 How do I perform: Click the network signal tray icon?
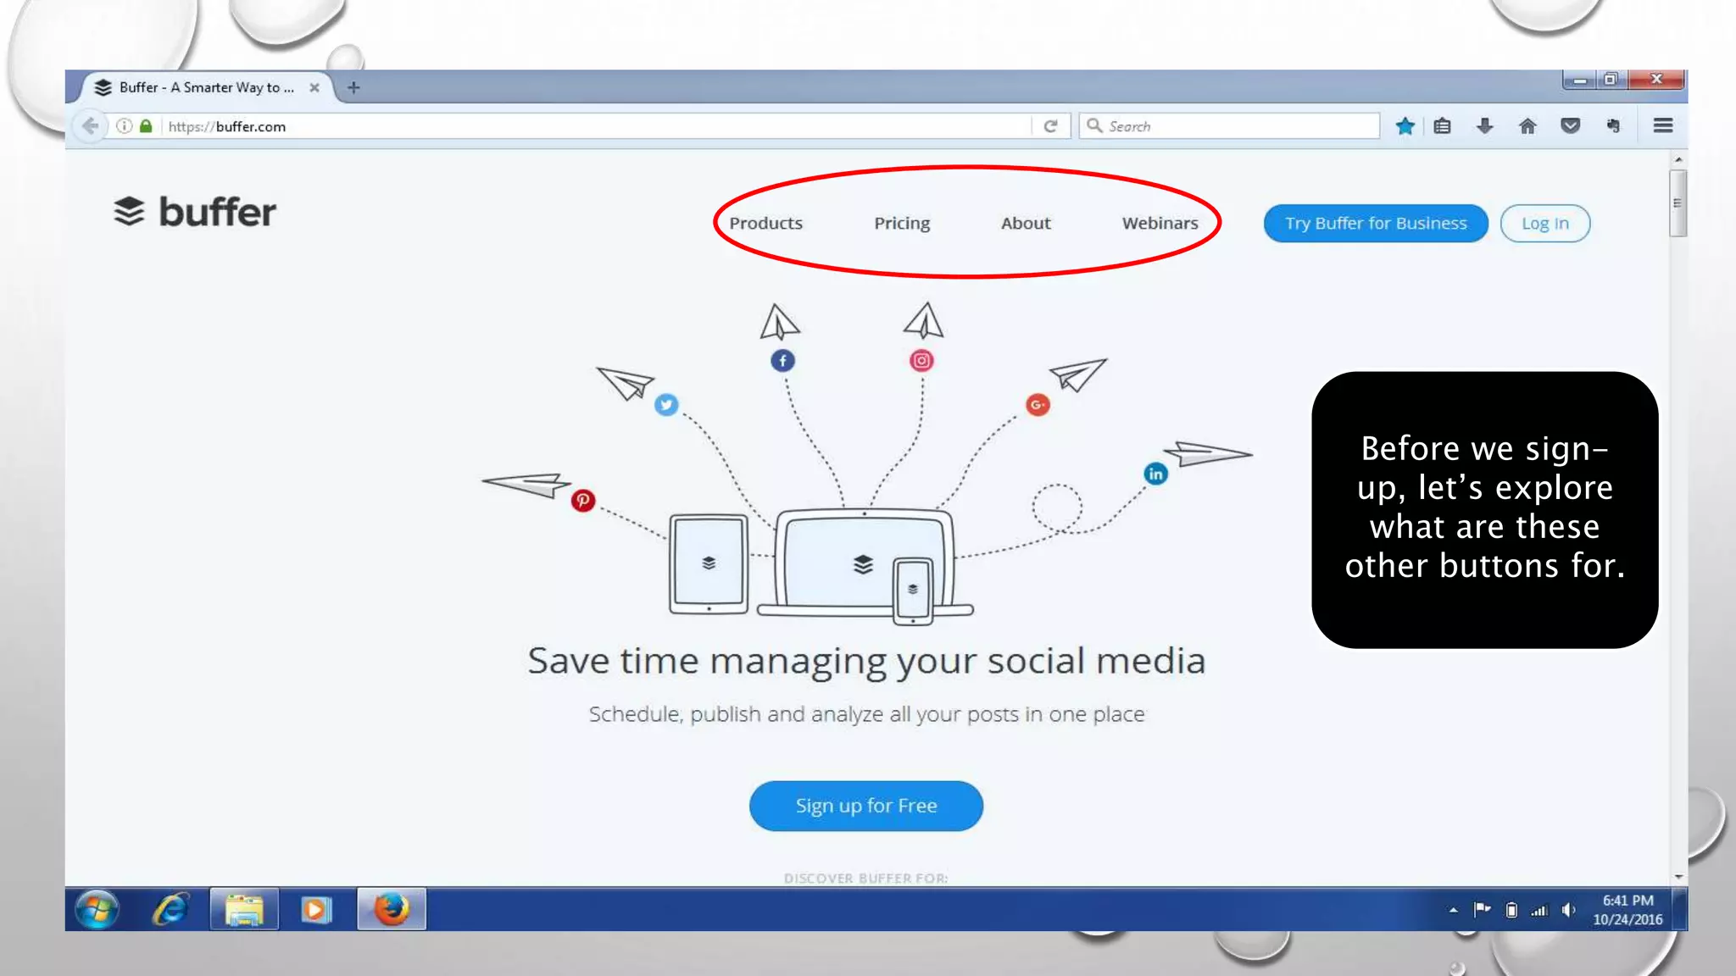click(x=1539, y=911)
